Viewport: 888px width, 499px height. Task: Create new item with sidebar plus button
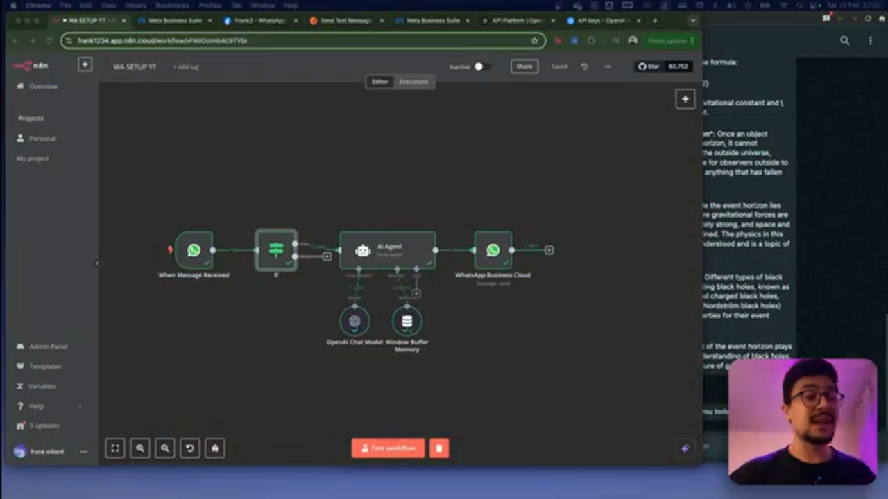click(85, 64)
